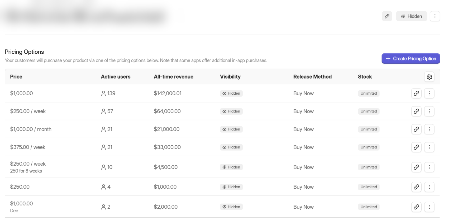Click the user icon beside 139

click(103, 93)
